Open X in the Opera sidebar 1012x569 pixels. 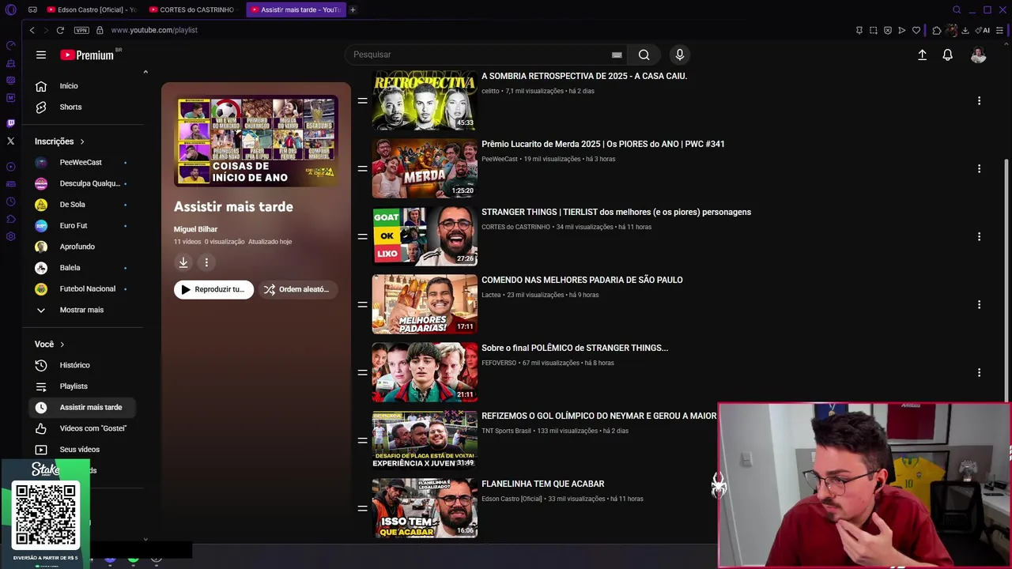click(x=10, y=141)
